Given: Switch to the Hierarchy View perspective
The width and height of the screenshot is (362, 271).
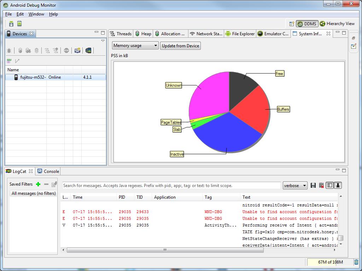Looking at the screenshot, I should 337,24.
